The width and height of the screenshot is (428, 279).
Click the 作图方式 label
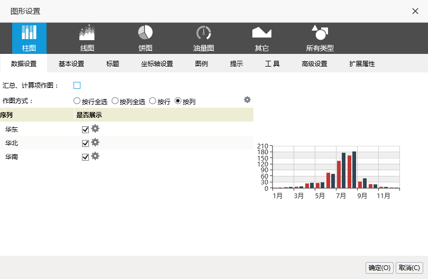coord(17,101)
